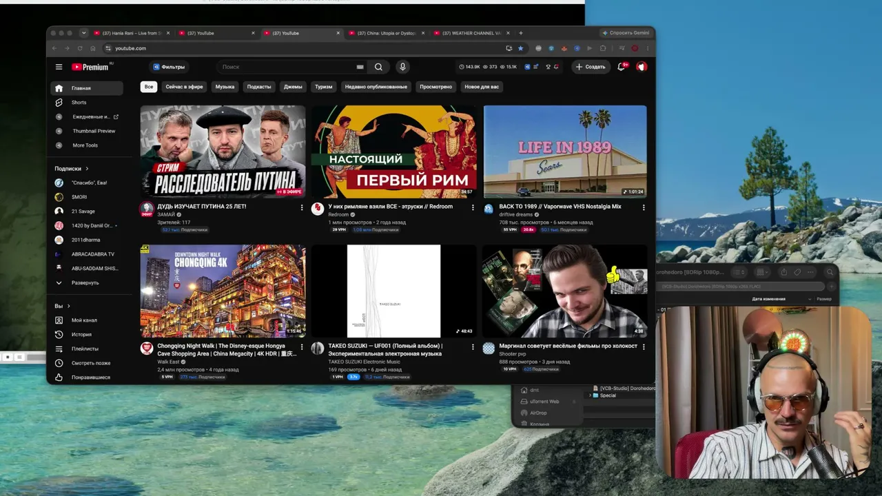This screenshot has height=496, width=882.
Task: Switch to the WEATHER CHANNEL browser tab
Action: click(471, 33)
